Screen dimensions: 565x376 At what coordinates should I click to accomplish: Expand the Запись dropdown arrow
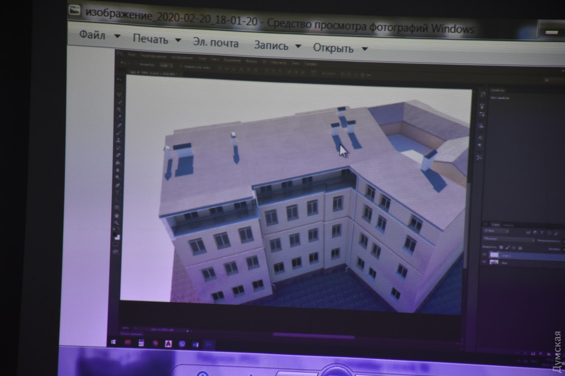tap(298, 46)
